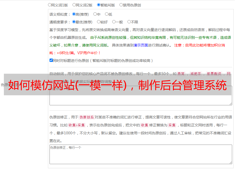
Task: Click the 燕窝 example keyword tag
Action: click(181, 74)
